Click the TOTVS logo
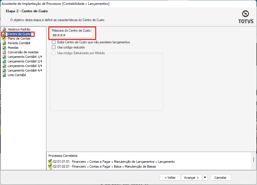The image size is (257, 185). (246, 17)
